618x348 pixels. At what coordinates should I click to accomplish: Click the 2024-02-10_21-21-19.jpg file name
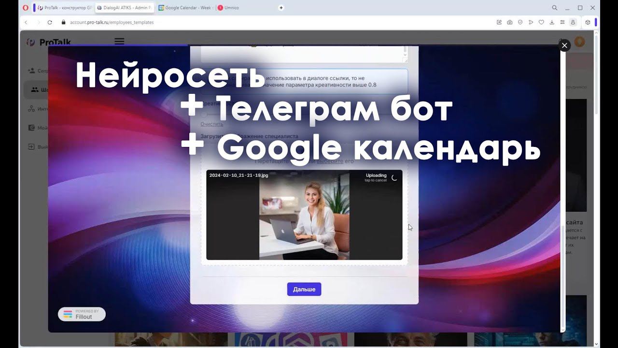click(x=239, y=175)
